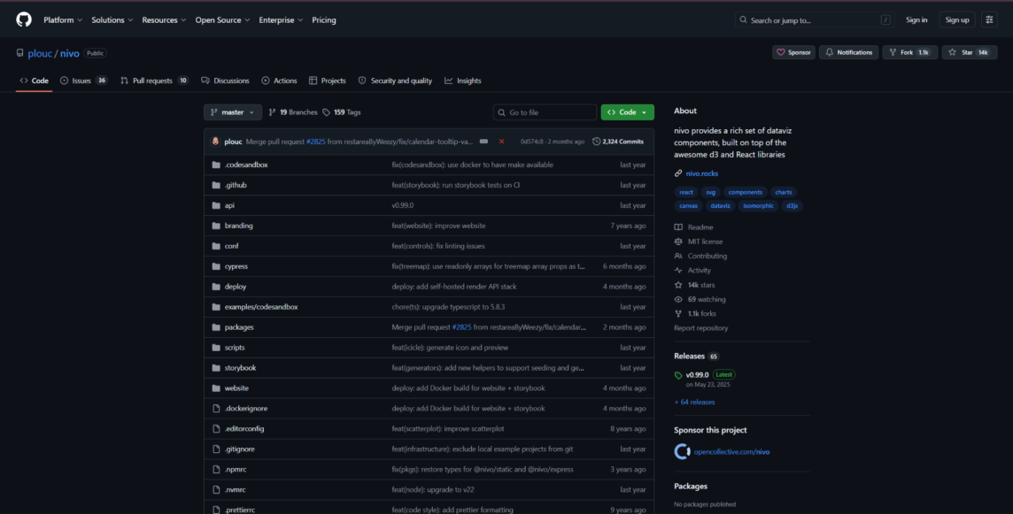Click the file icon for .gitignore
This screenshot has height=514, width=1013.
216,449
